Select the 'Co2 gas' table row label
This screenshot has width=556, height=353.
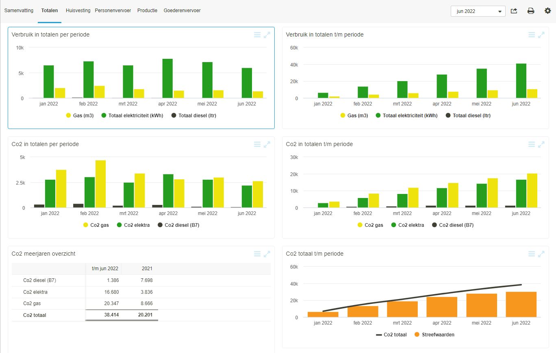point(32,303)
